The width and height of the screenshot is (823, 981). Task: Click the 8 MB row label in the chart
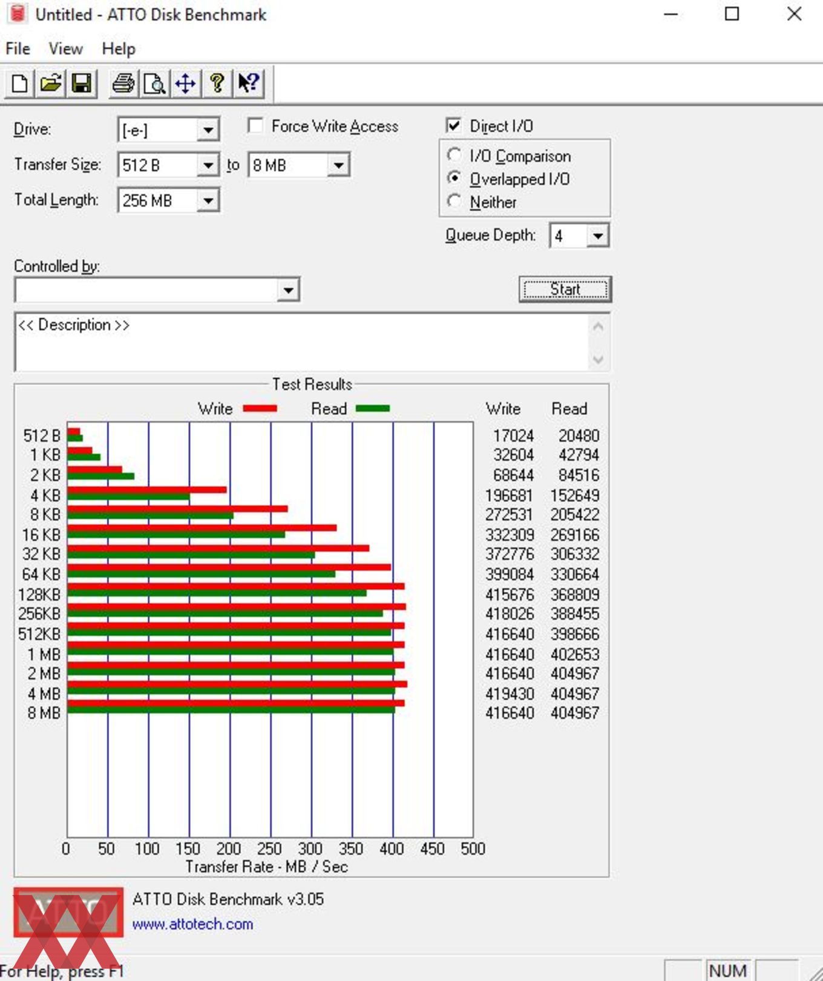coord(44,713)
